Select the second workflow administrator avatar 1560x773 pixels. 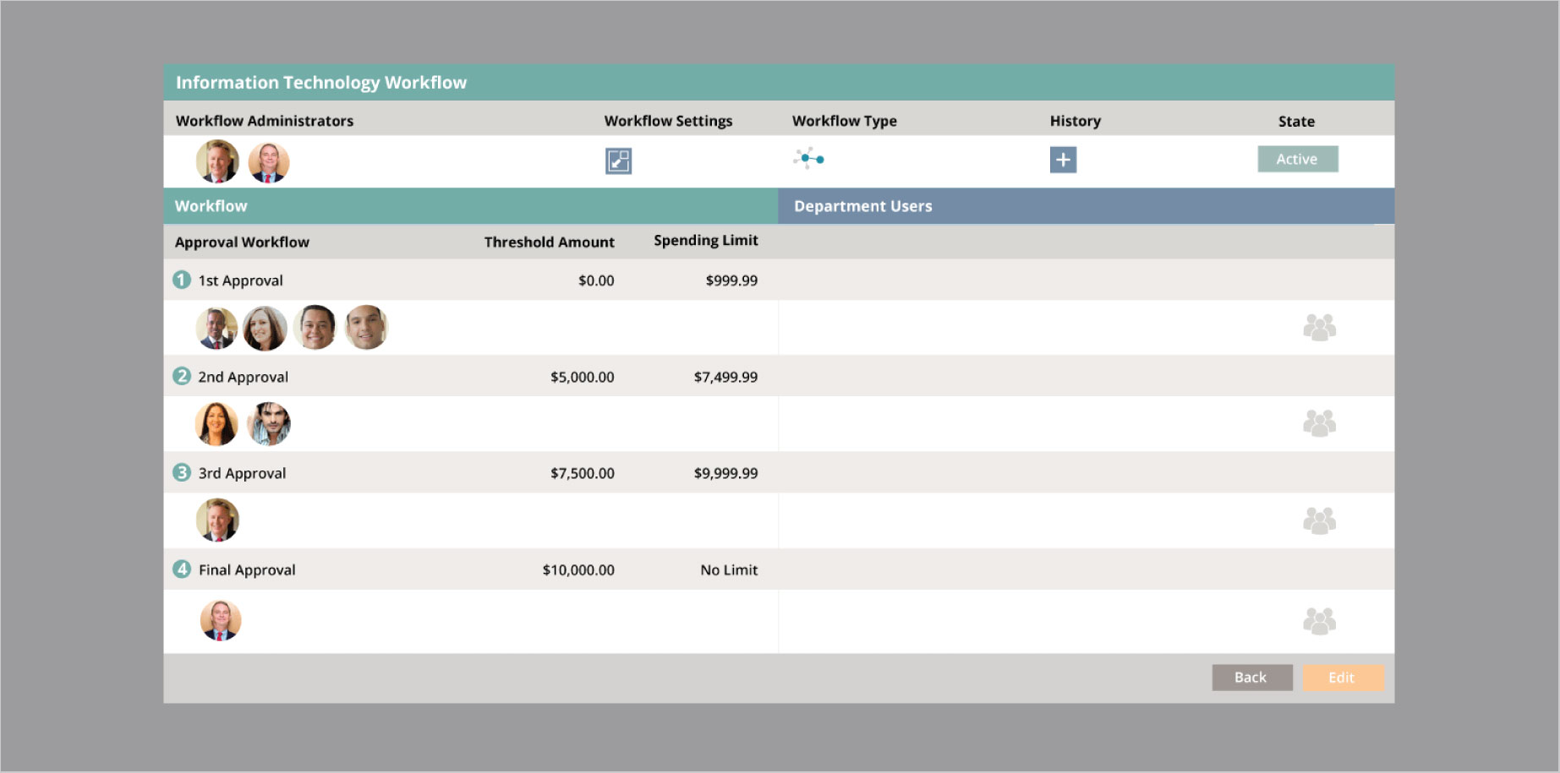click(269, 162)
